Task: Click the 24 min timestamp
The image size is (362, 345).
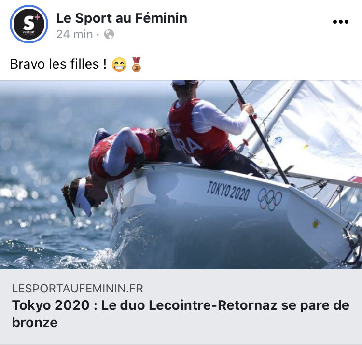Action: pyautogui.click(x=74, y=34)
